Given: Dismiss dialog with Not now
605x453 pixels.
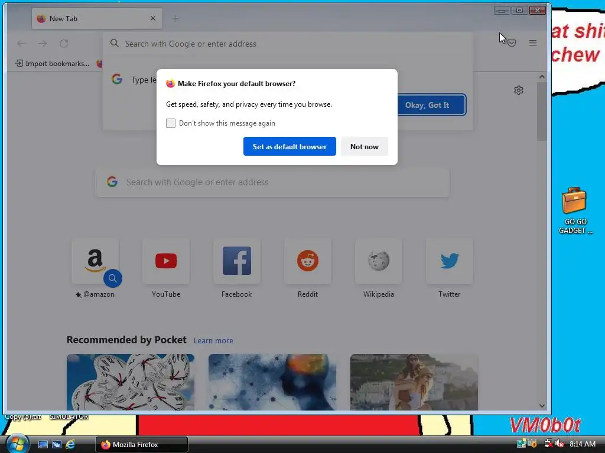Looking at the screenshot, I should click(364, 146).
